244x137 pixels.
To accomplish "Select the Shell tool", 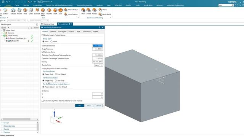I will [x=60, y=11].
